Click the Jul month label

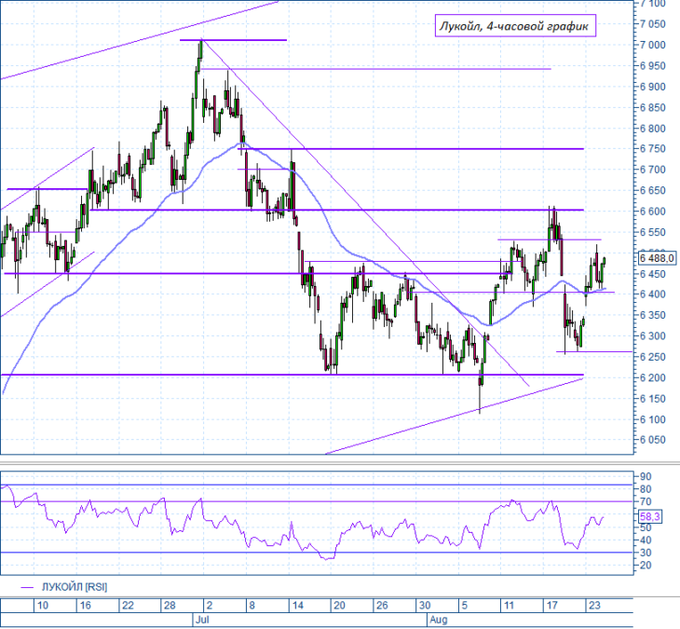point(202,620)
